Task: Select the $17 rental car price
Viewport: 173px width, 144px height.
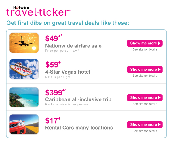Action: (53, 120)
